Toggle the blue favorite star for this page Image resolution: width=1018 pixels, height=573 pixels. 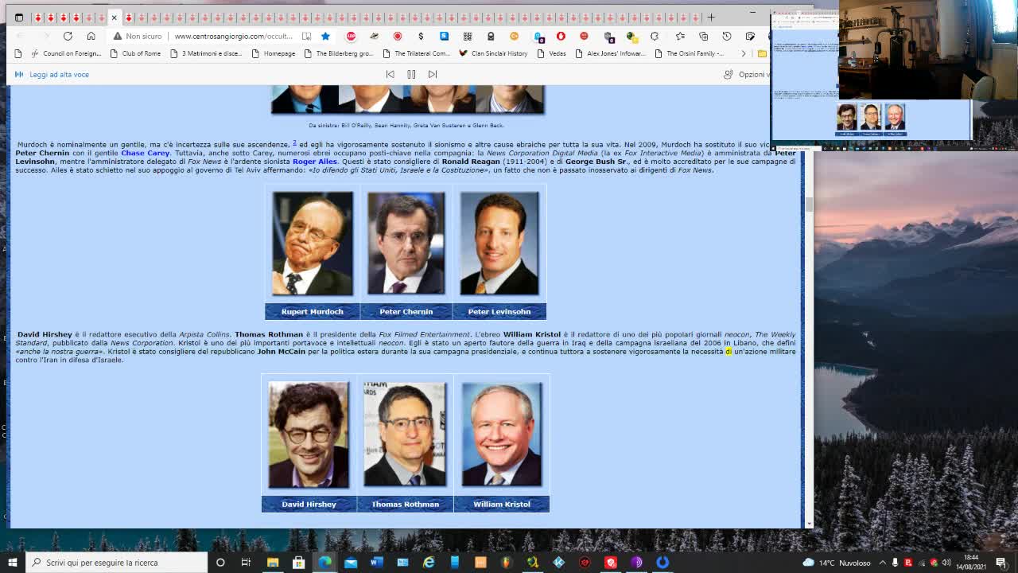[x=325, y=36]
